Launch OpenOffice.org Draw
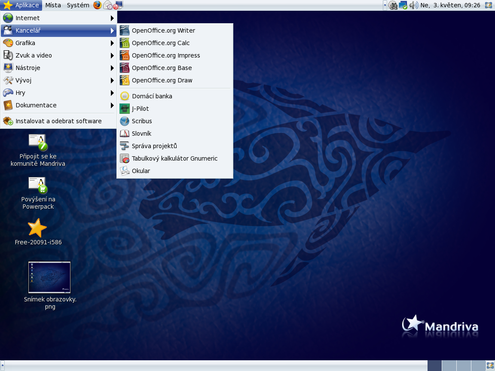Image resolution: width=495 pixels, height=371 pixels. coord(175,80)
